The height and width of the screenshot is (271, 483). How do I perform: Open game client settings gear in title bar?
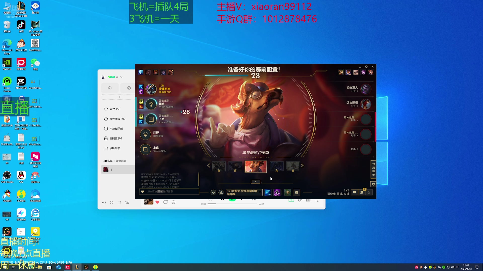(x=366, y=67)
